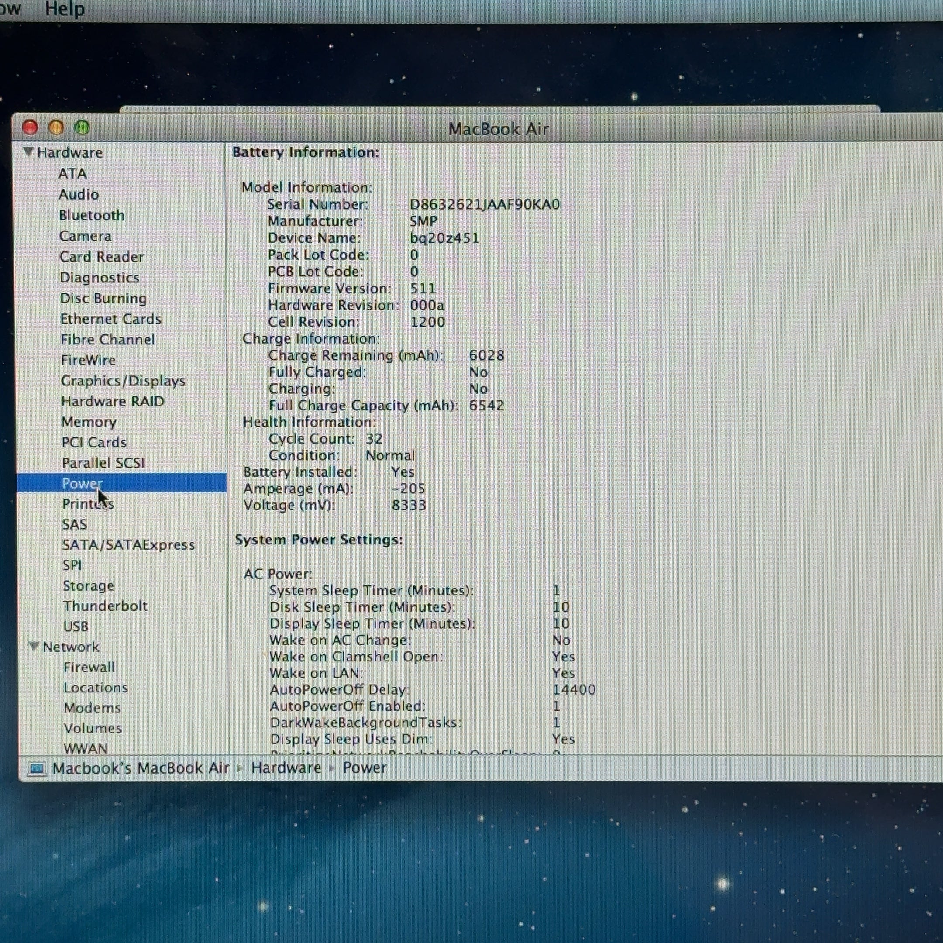943x943 pixels.
Task: Select SAS in the sidebar
Action: (74, 525)
